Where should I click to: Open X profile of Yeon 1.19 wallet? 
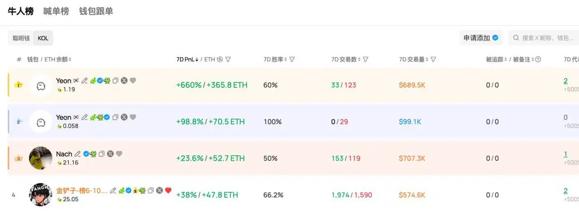click(x=124, y=80)
